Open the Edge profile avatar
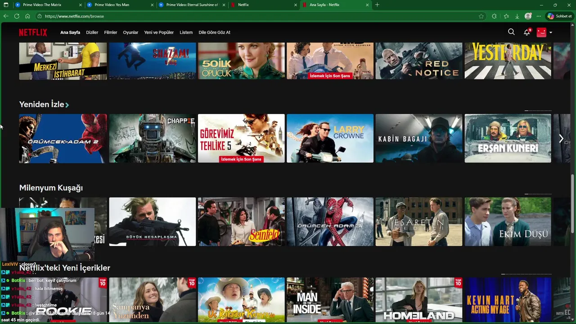 [x=528, y=16]
